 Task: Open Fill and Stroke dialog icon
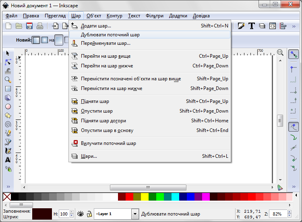pos(241,26)
